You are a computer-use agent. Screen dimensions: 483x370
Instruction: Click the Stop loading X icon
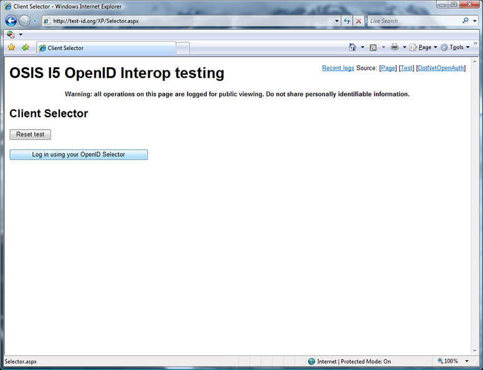pyautogui.click(x=358, y=21)
